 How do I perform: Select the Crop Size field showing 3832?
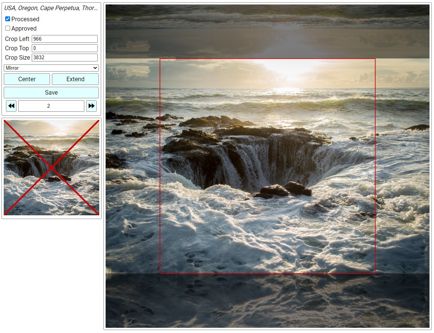(65, 57)
